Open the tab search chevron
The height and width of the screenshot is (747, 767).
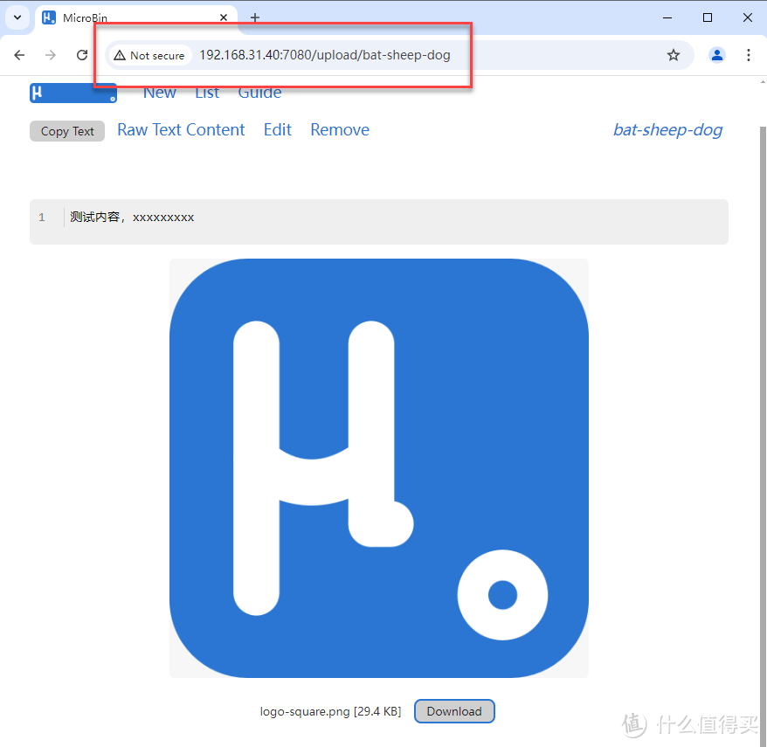coord(17,17)
